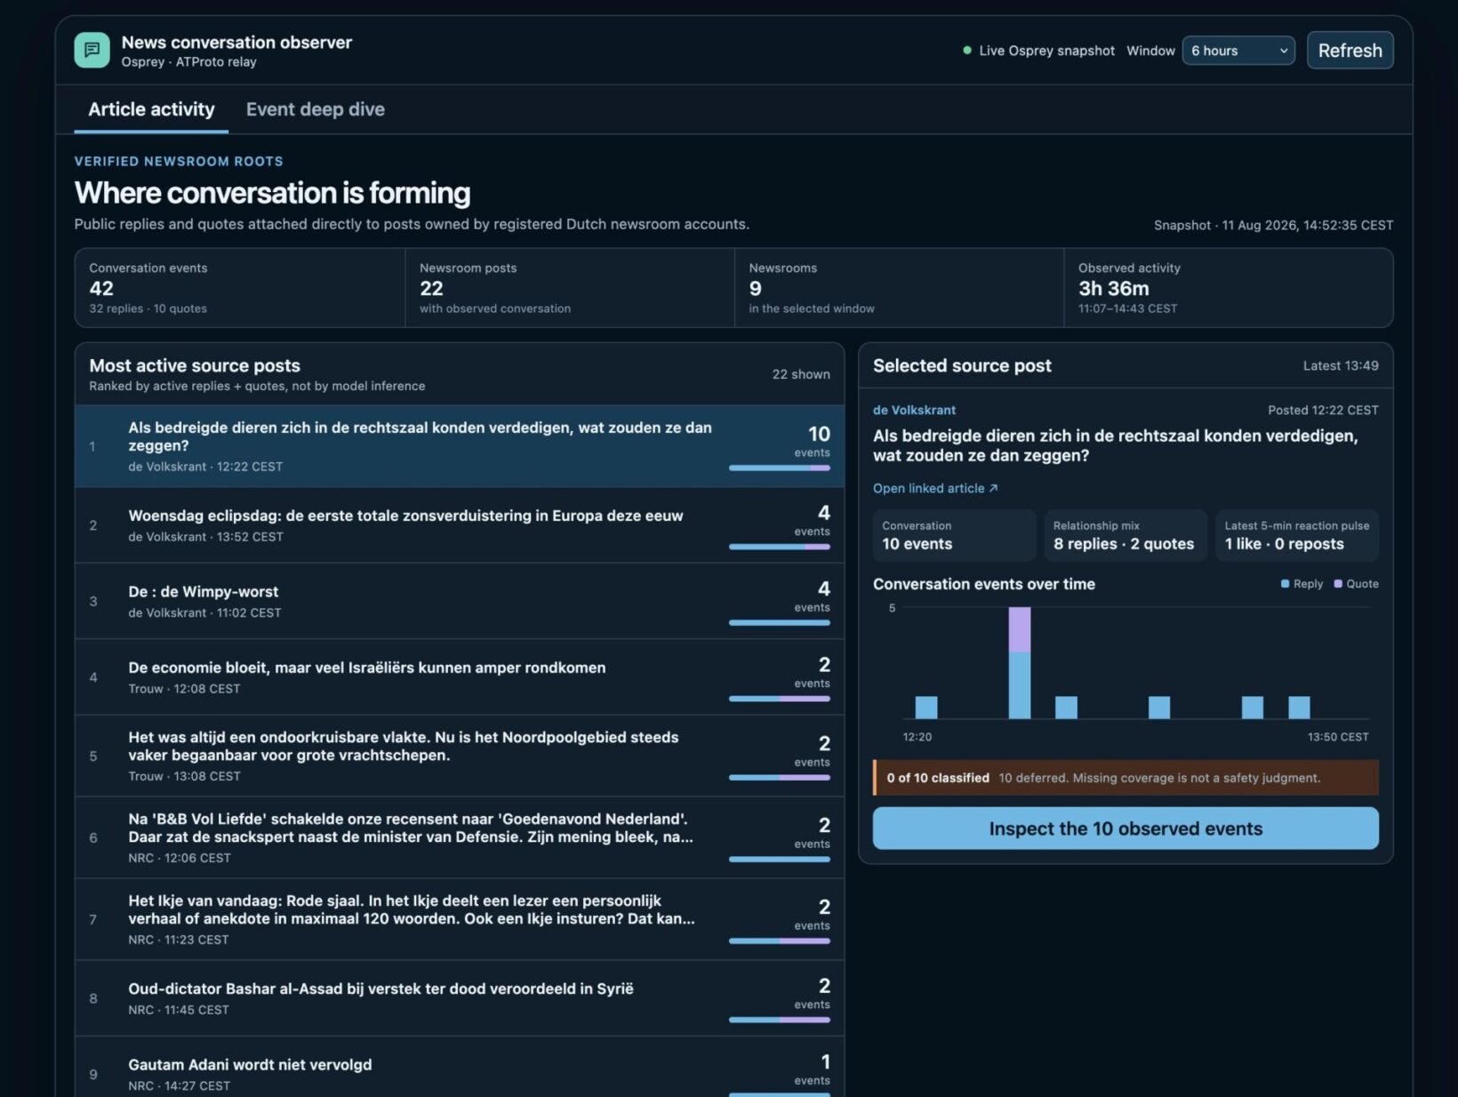Open the Window 6 hours dropdown

[x=1238, y=51]
